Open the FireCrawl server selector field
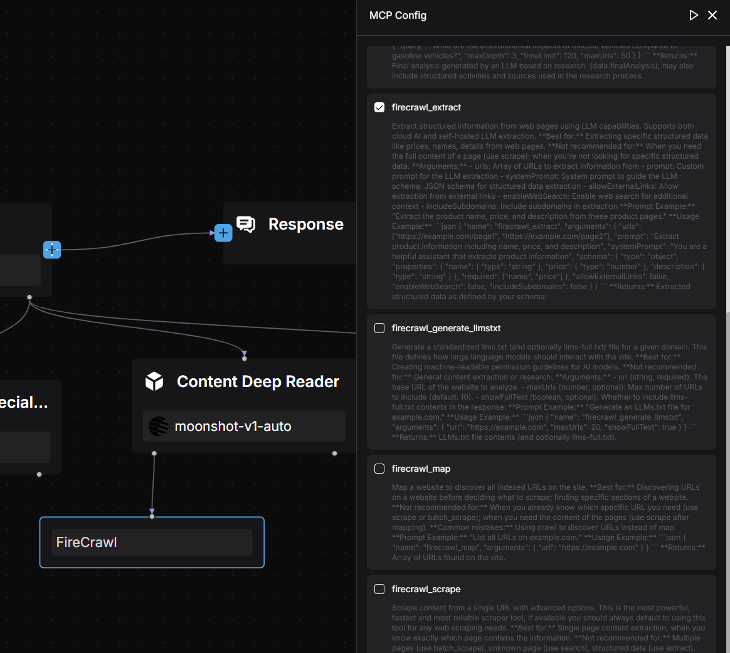Viewport: 730px width, 653px height. 152,542
